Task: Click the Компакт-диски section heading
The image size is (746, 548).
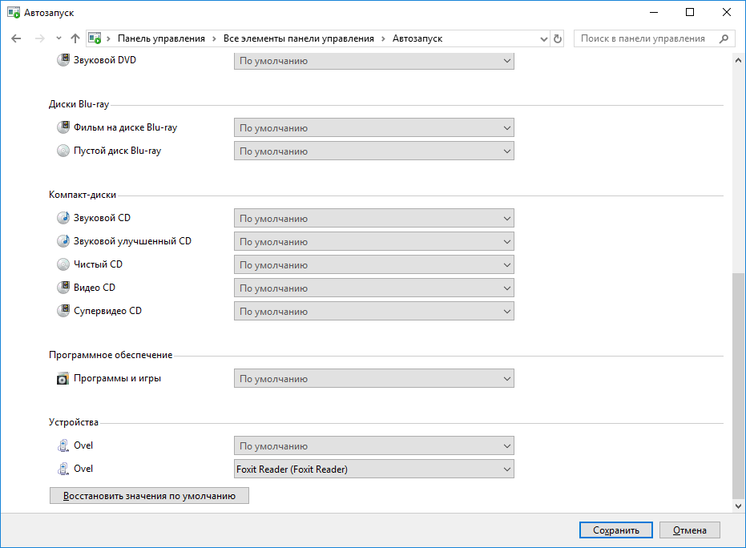Action: click(x=83, y=195)
